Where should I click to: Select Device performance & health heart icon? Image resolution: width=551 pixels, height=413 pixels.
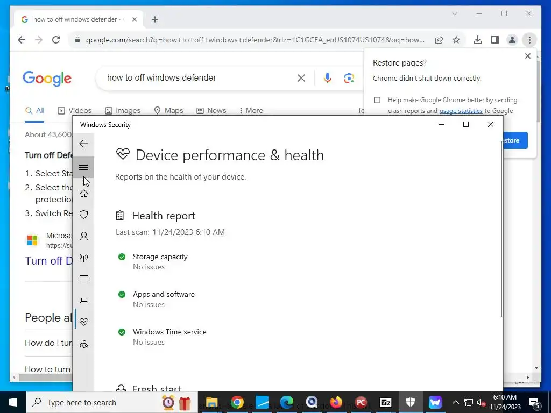(83, 322)
